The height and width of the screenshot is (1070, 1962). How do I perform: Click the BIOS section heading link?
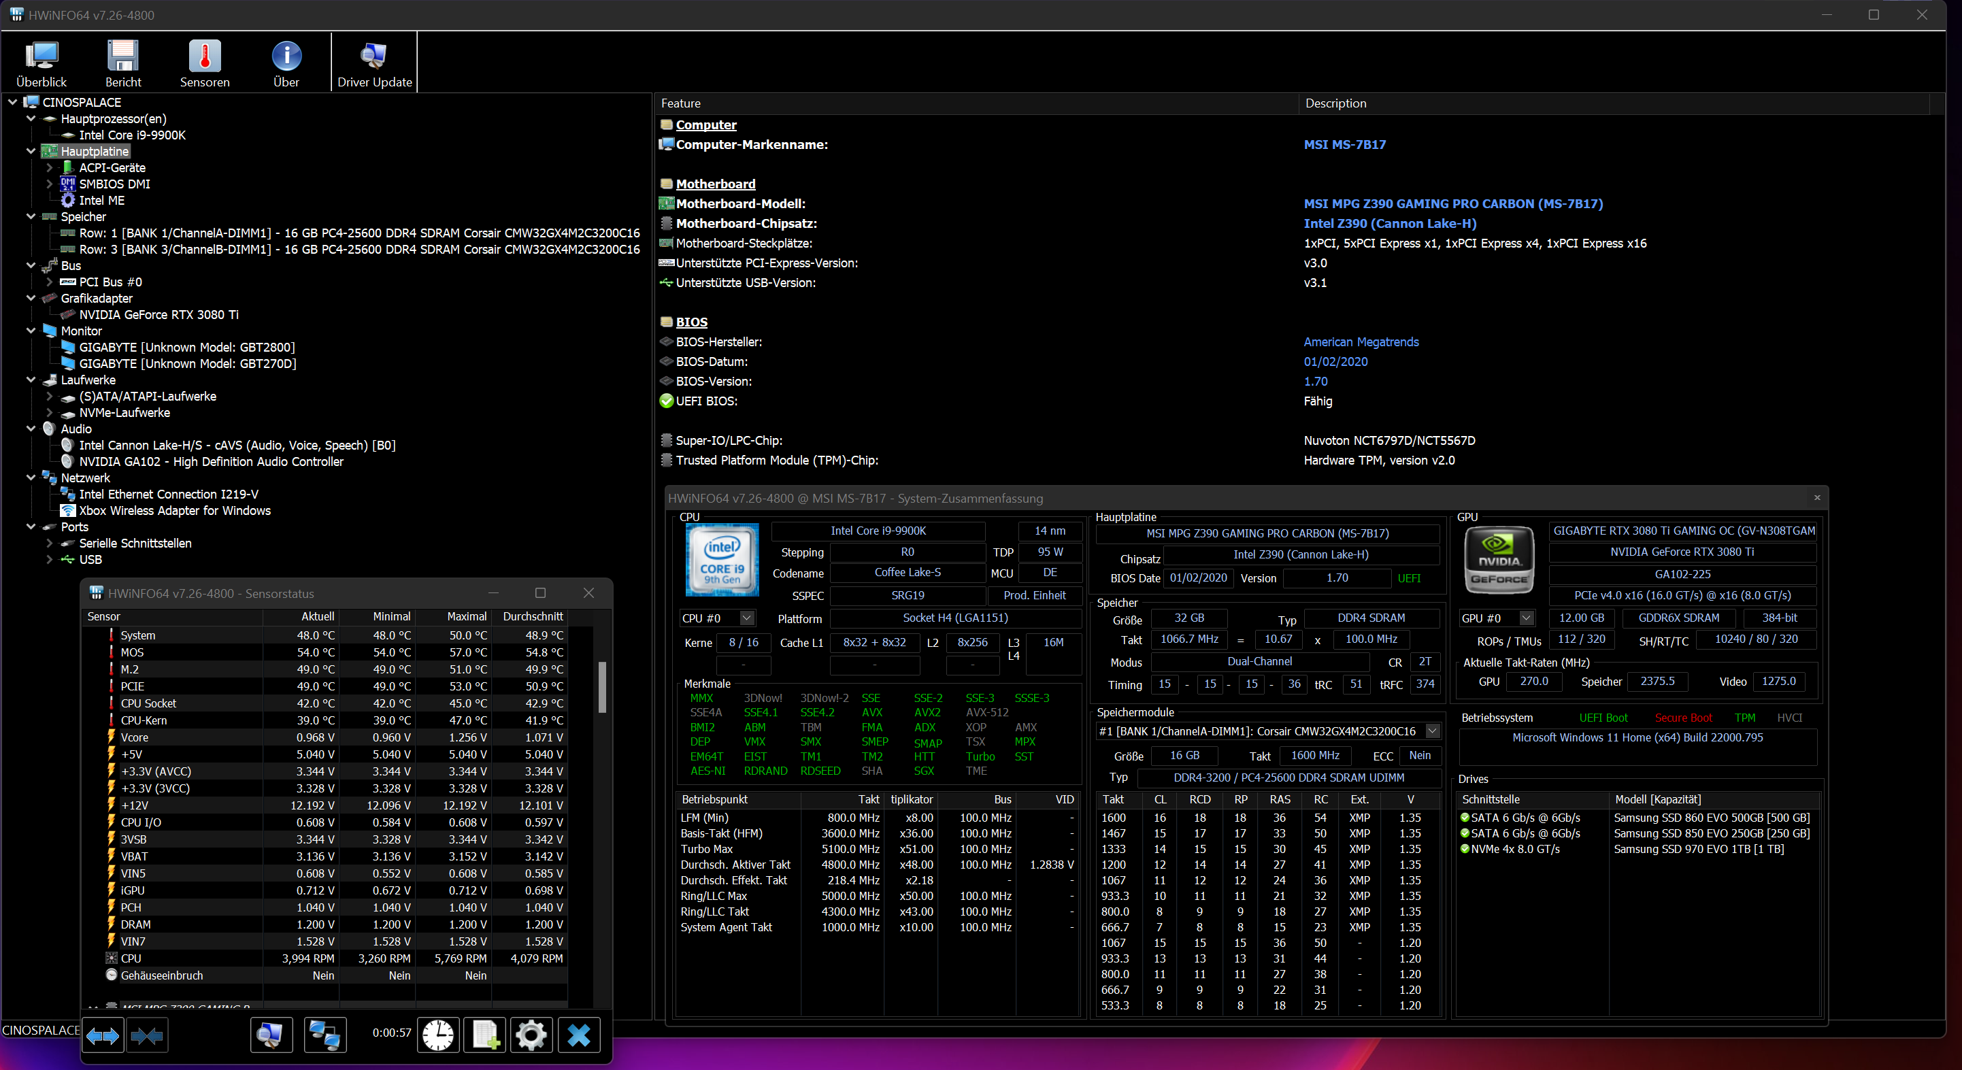(x=691, y=321)
